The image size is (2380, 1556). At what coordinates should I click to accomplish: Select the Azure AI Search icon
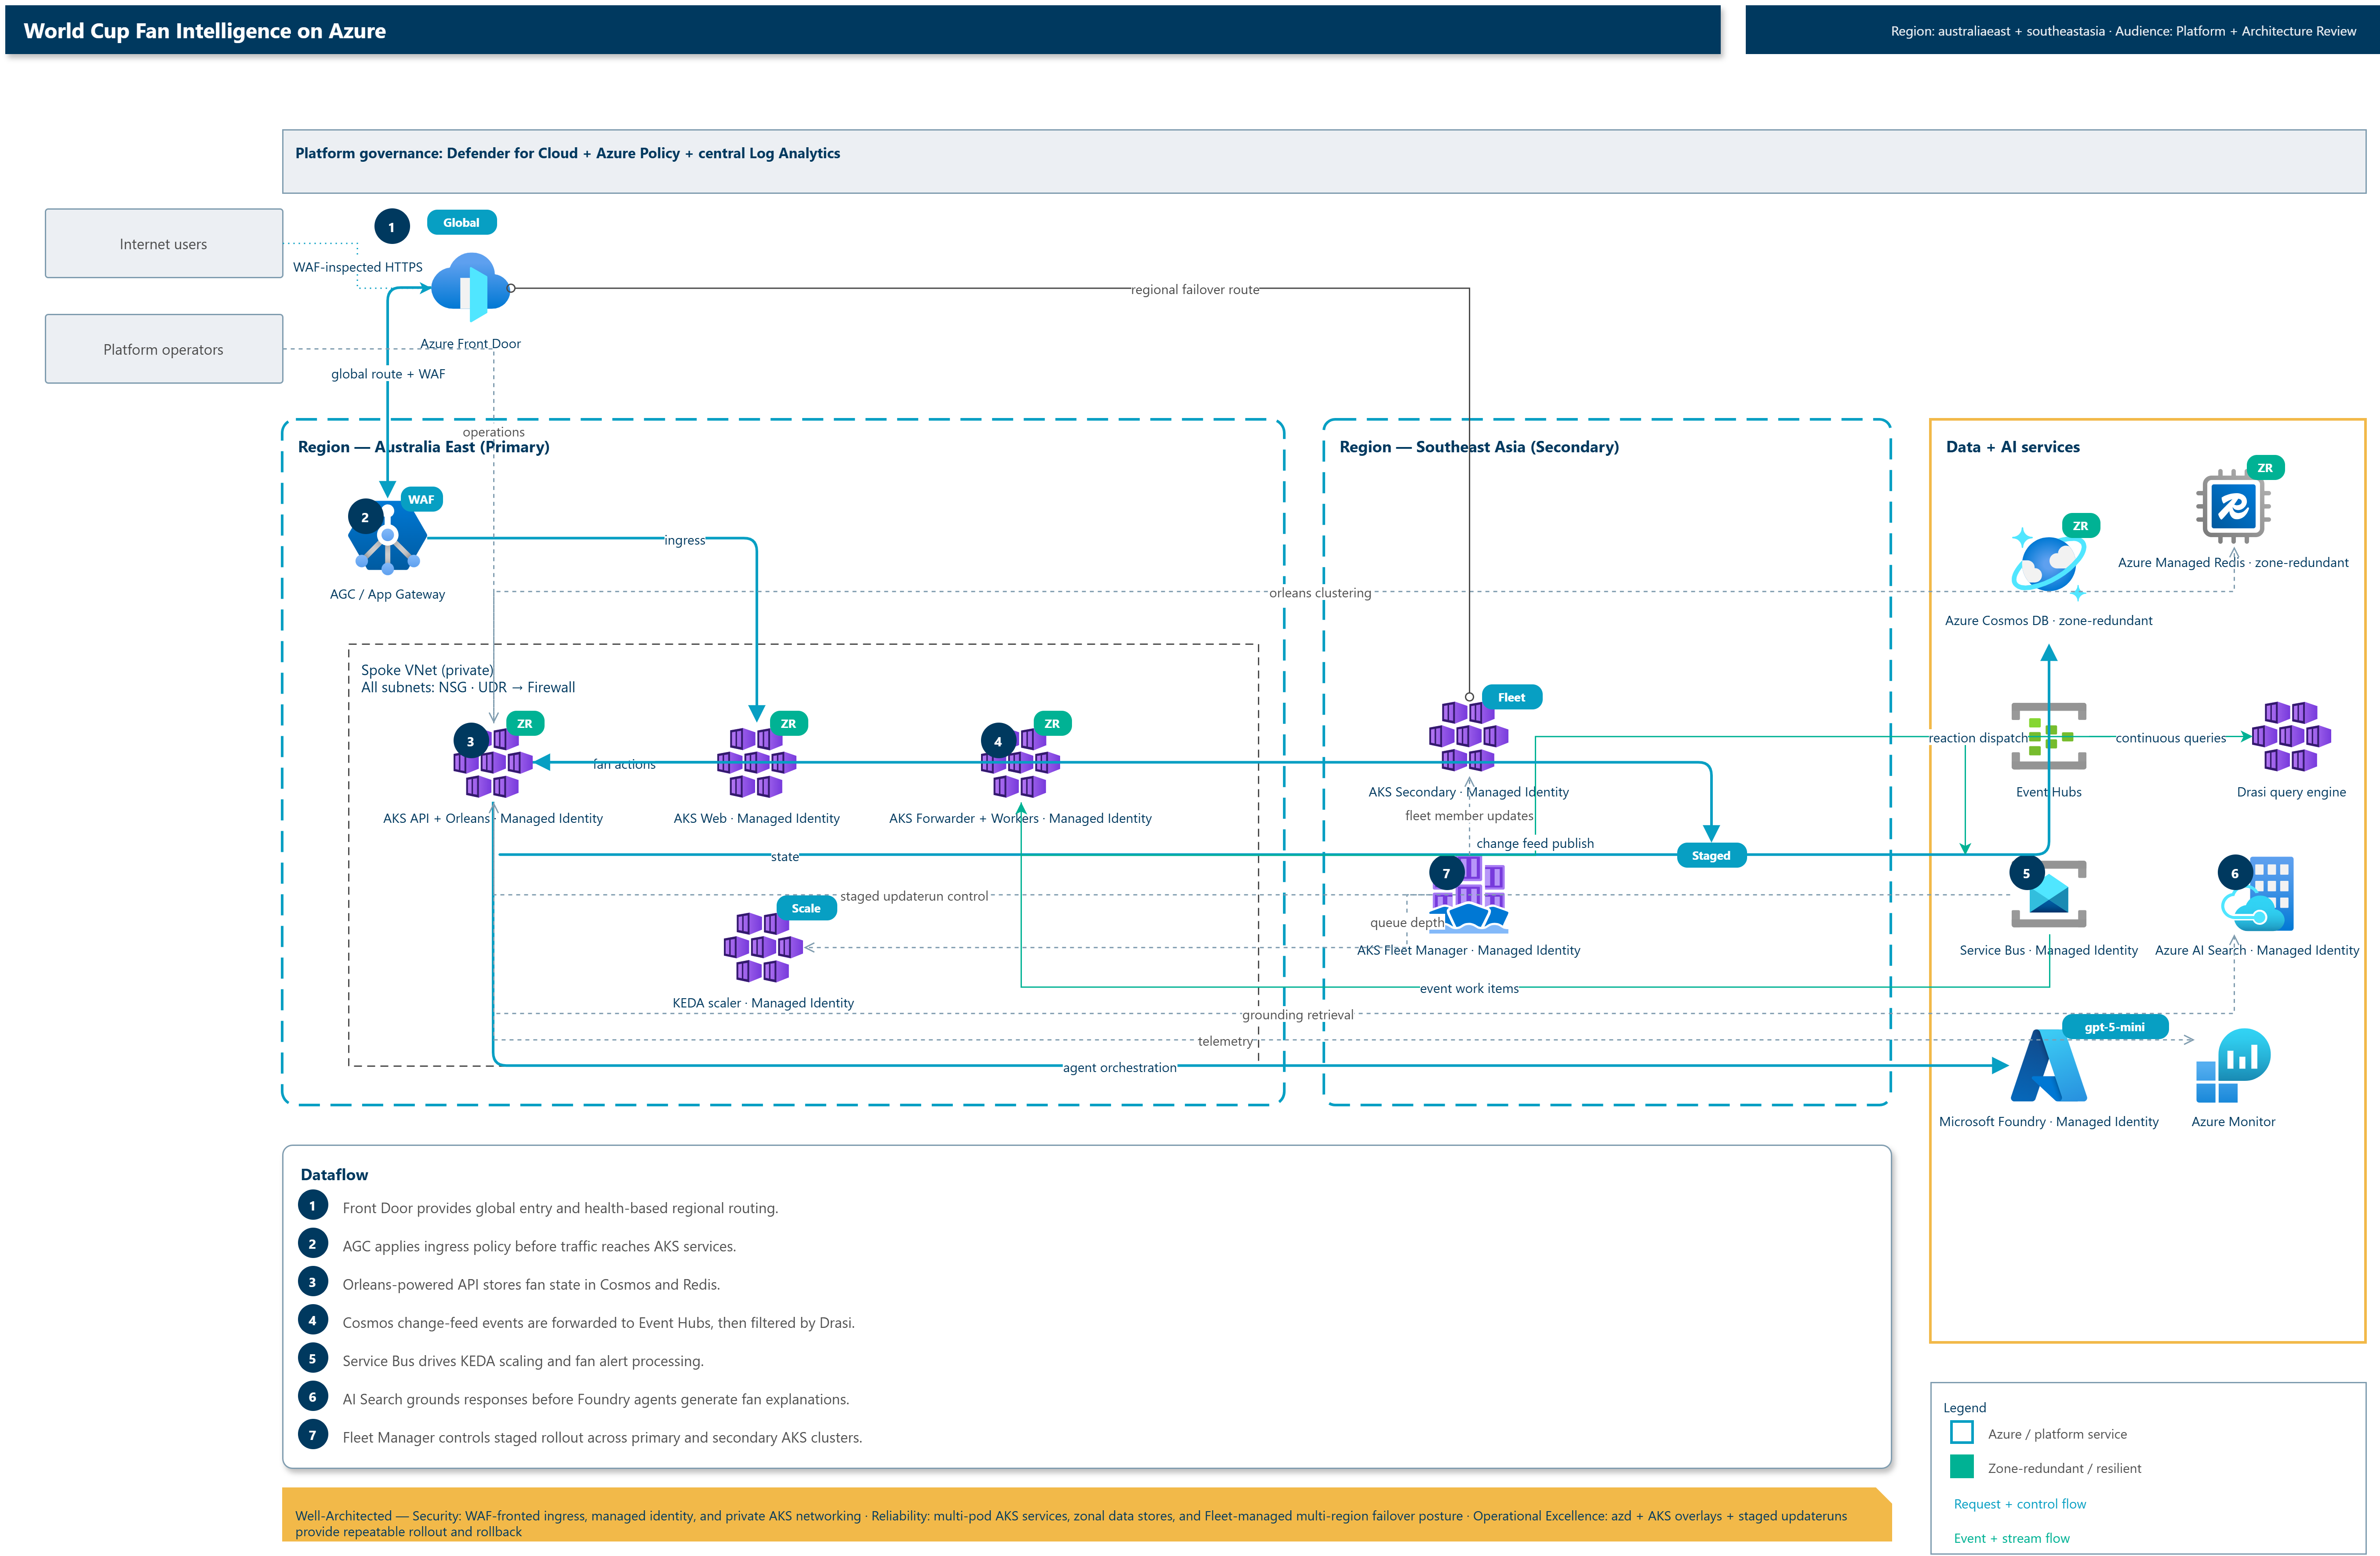point(2257,894)
